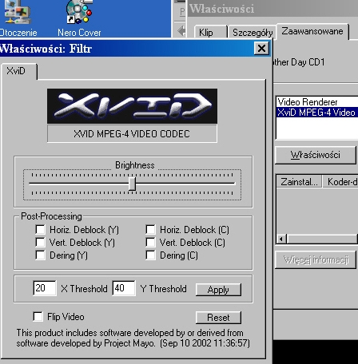Screen dimensions: 358x364
Task: Check Vert. Deblock (C) option
Action: [x=150, y=242]
